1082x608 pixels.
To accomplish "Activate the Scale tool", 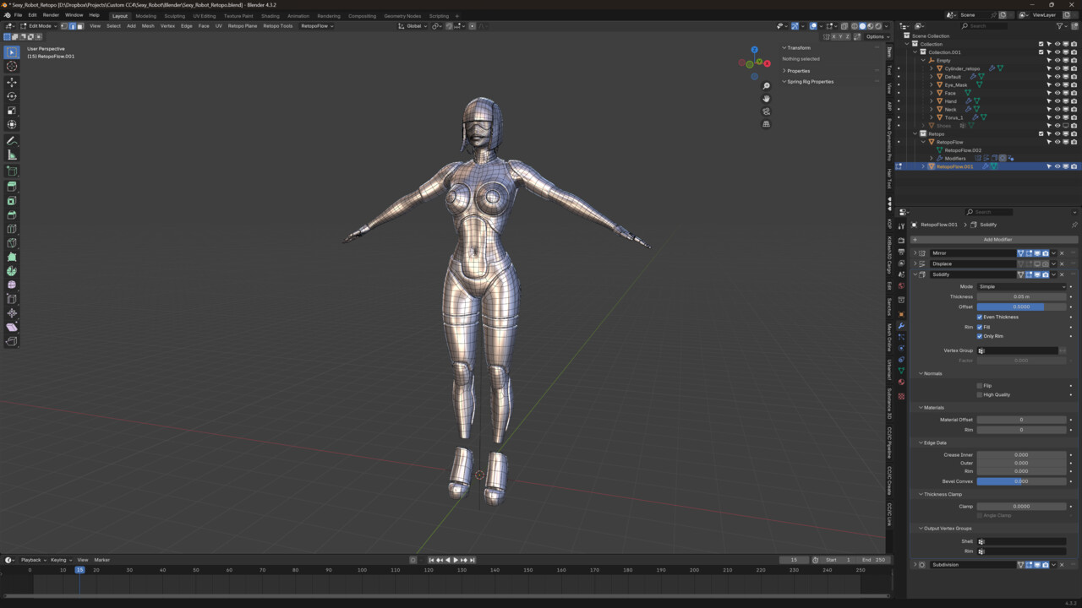I will 12,111.
